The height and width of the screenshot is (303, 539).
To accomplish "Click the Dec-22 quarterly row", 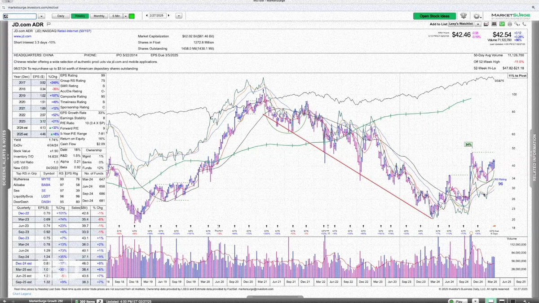I will 58,213.
